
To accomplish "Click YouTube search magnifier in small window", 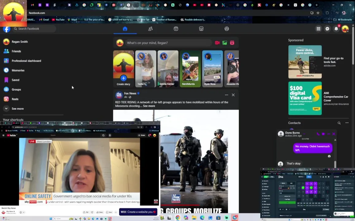I will click(x=103, y=135).
